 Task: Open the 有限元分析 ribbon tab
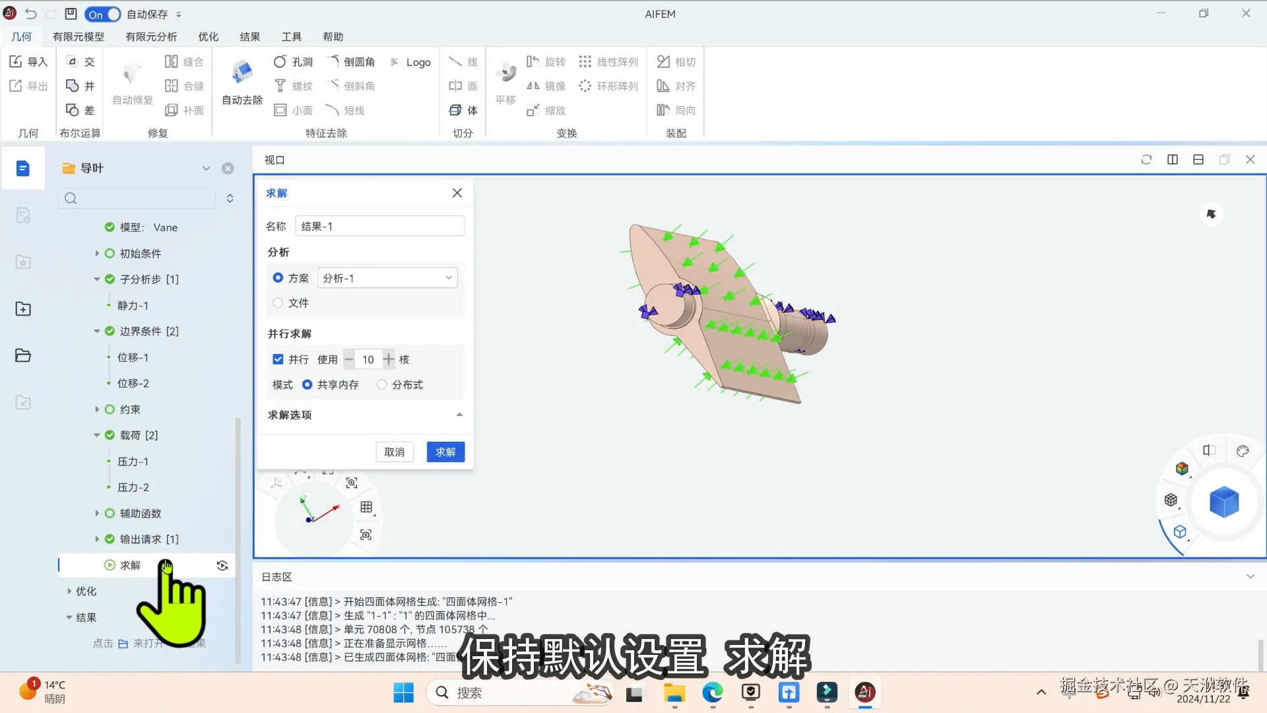coord(151,37)
